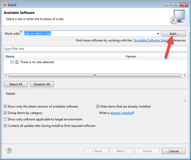Viewport: 191px width, 160px height.
Task: Click the Help question mark icon
Action: (x=9, y=151)
